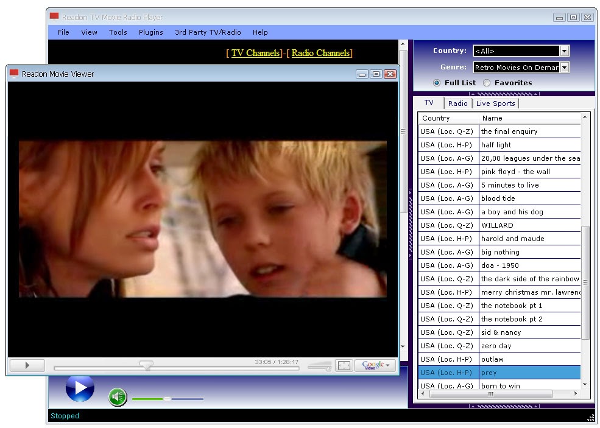Select the Full List radio button
600x428 pixels.
point(437,83)
